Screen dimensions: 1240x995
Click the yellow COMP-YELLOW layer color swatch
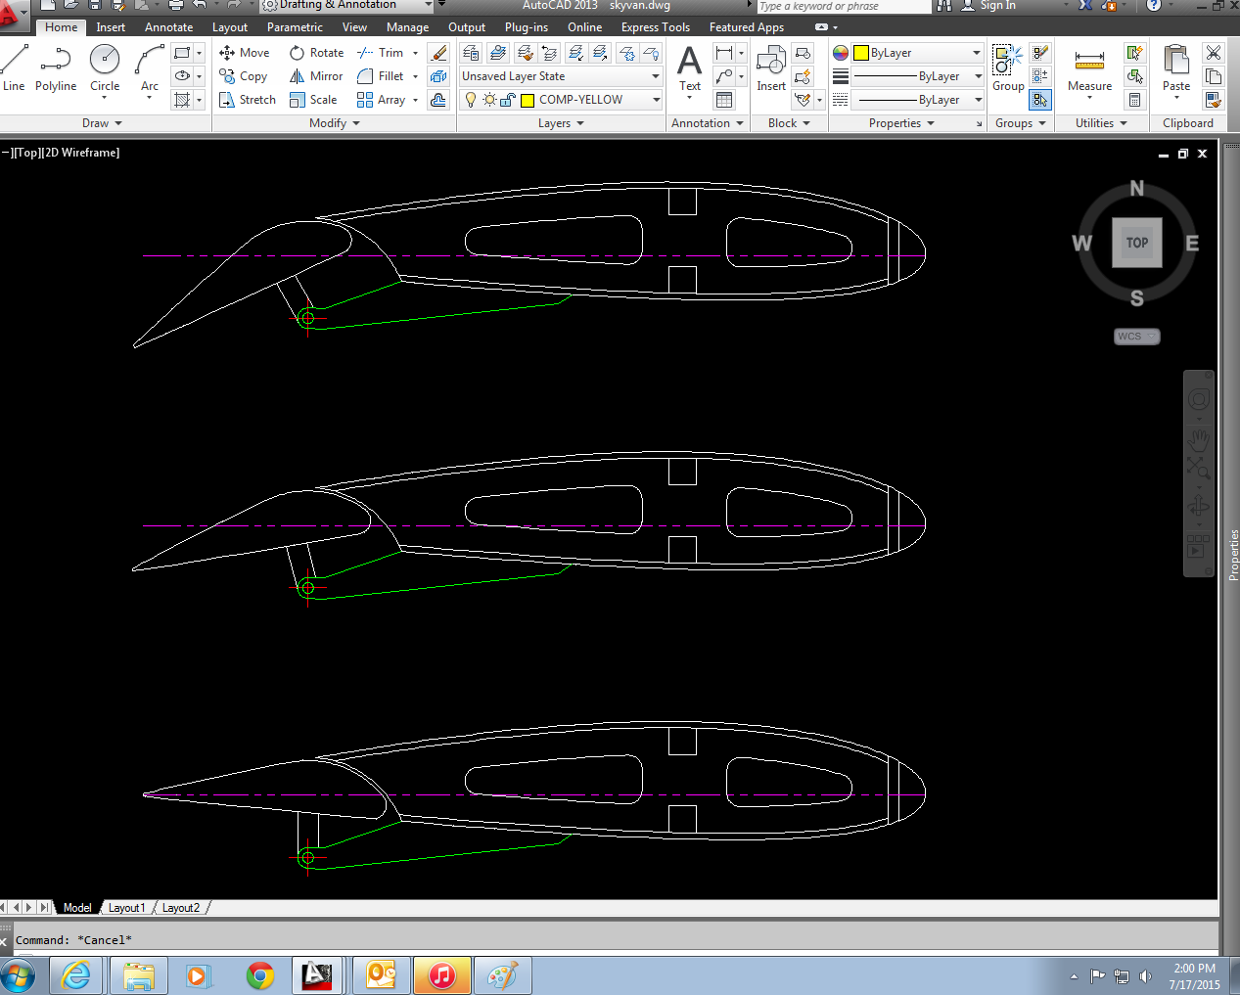[x=528, y=100]
